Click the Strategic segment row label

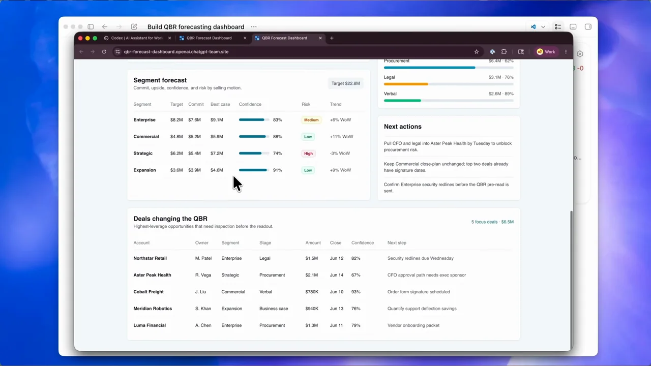coord(143,154)
